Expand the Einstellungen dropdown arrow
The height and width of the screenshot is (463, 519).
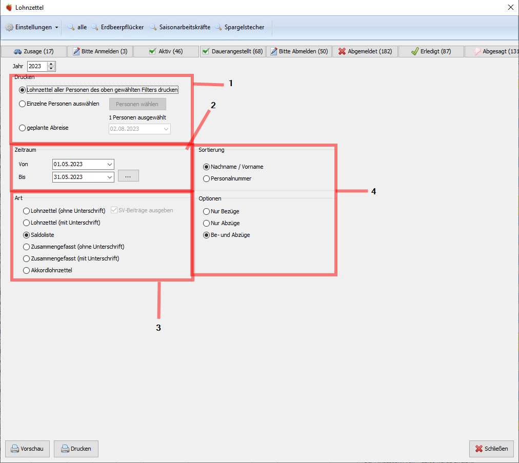click(x=56, y=27)
